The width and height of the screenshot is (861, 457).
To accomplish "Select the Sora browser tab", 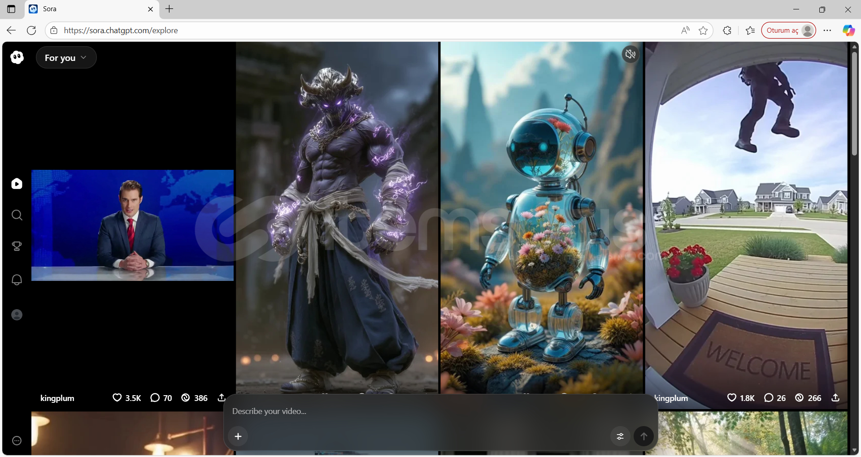I will (x=90, y=9).
